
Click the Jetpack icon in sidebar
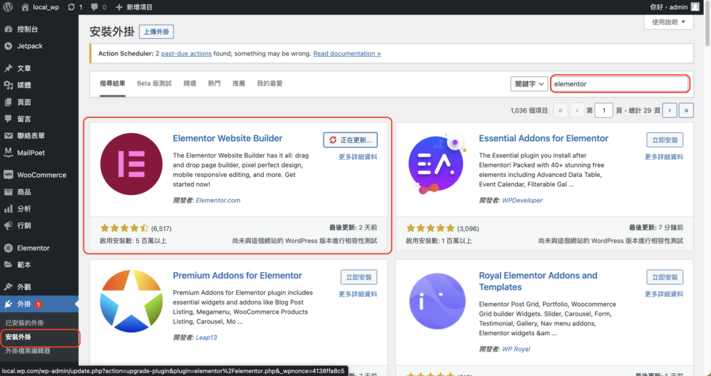coord(8,46)
